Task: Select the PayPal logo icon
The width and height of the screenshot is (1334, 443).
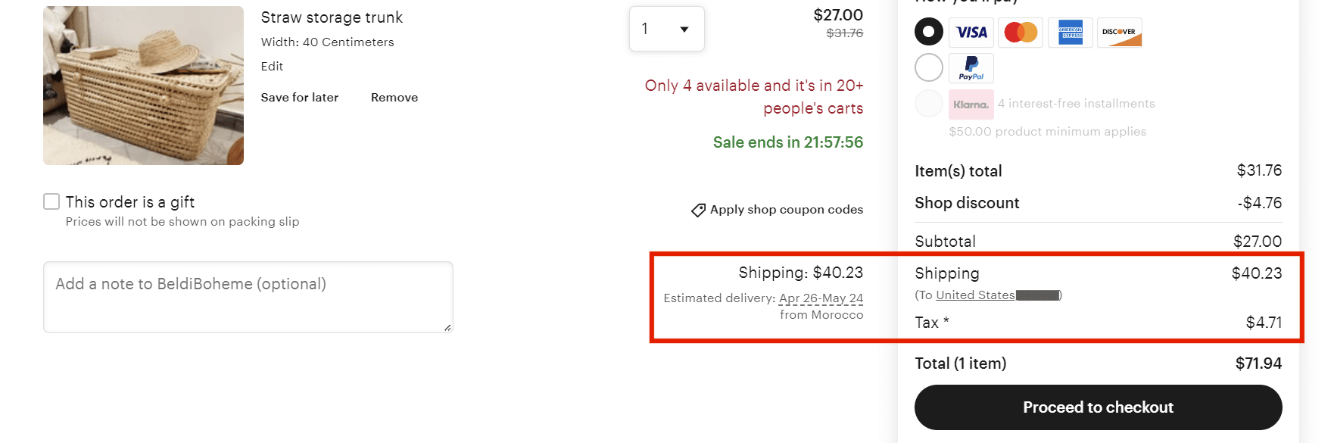Action: click(x=971, y=67)
